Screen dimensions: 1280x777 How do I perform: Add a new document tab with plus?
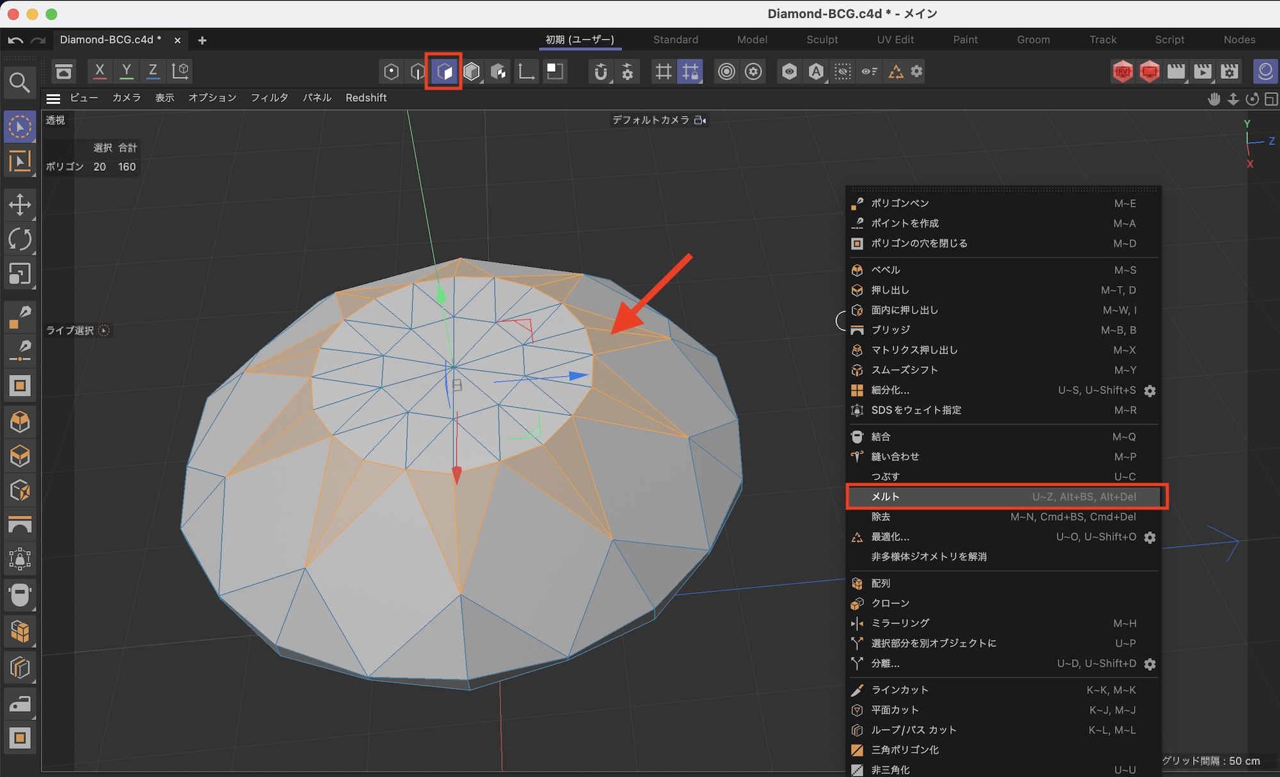pos(202,40)
